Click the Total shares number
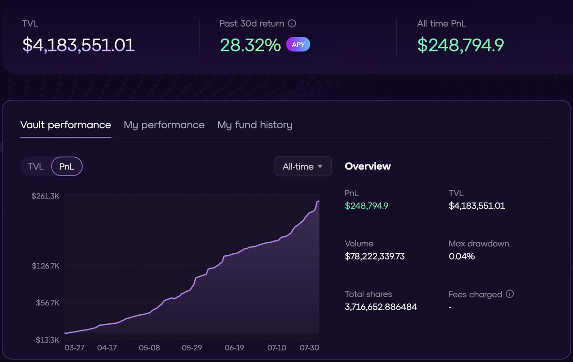 click(380, 307)
